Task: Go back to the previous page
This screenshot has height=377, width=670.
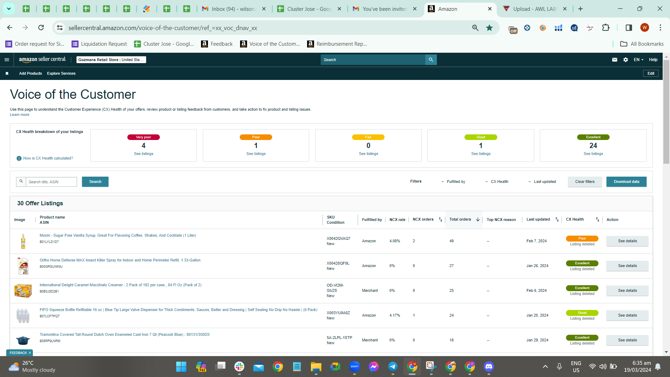Action: [10, 28]
